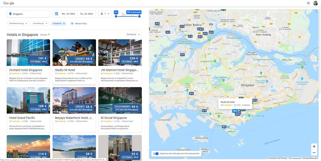Click the info icon next to 39 Orte

[49, 35]
